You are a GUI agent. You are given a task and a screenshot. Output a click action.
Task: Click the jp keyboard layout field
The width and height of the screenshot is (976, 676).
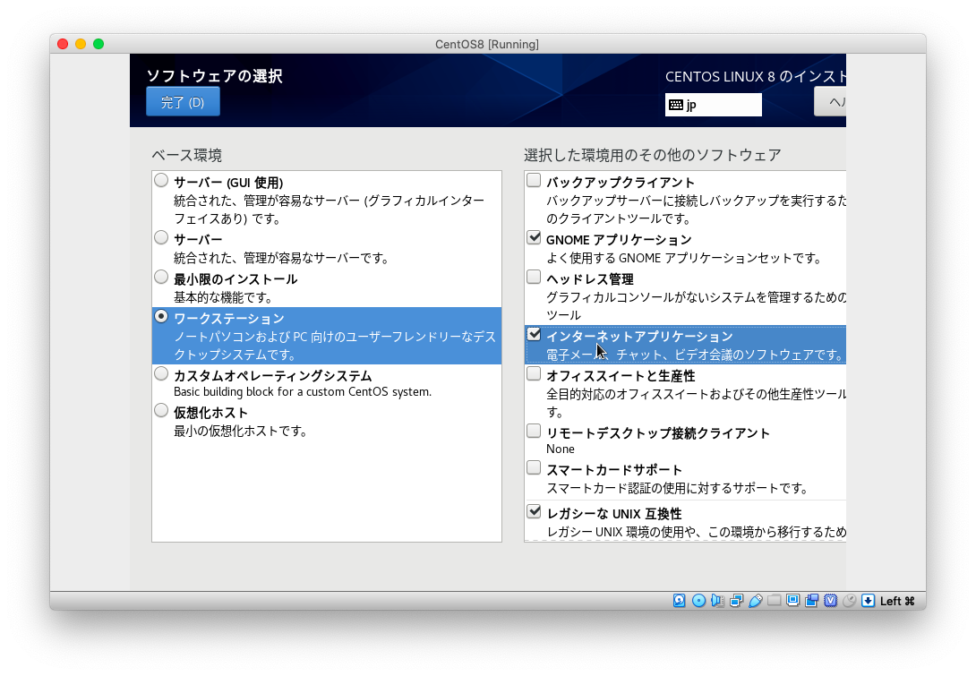[714, 105]
